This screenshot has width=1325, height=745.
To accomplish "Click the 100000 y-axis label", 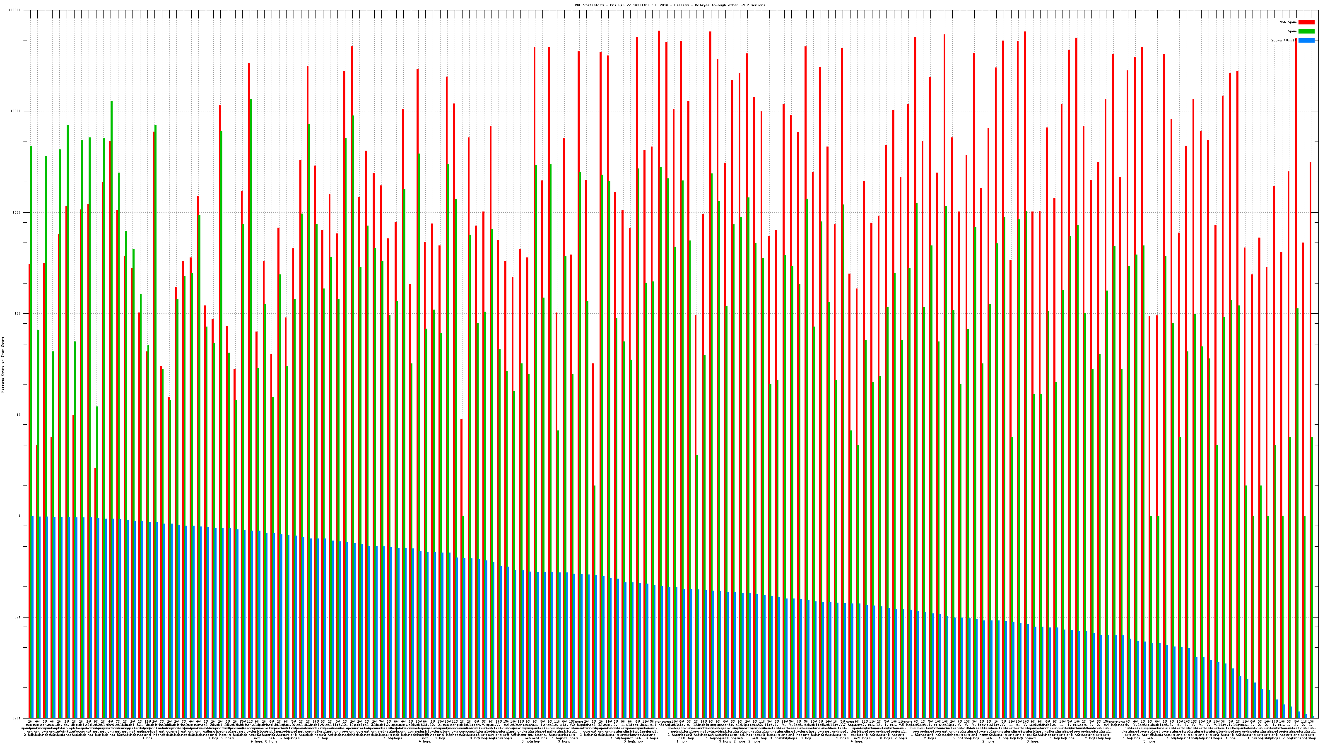I will point(14,10).
